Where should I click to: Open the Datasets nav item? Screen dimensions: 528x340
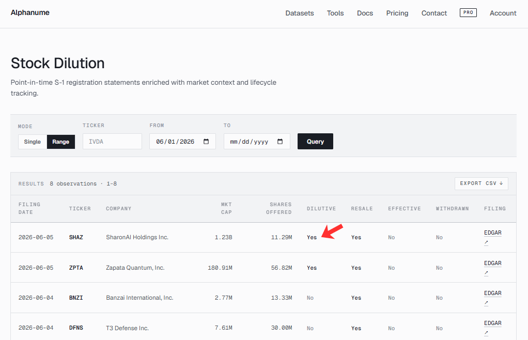(x=299, y=13)
